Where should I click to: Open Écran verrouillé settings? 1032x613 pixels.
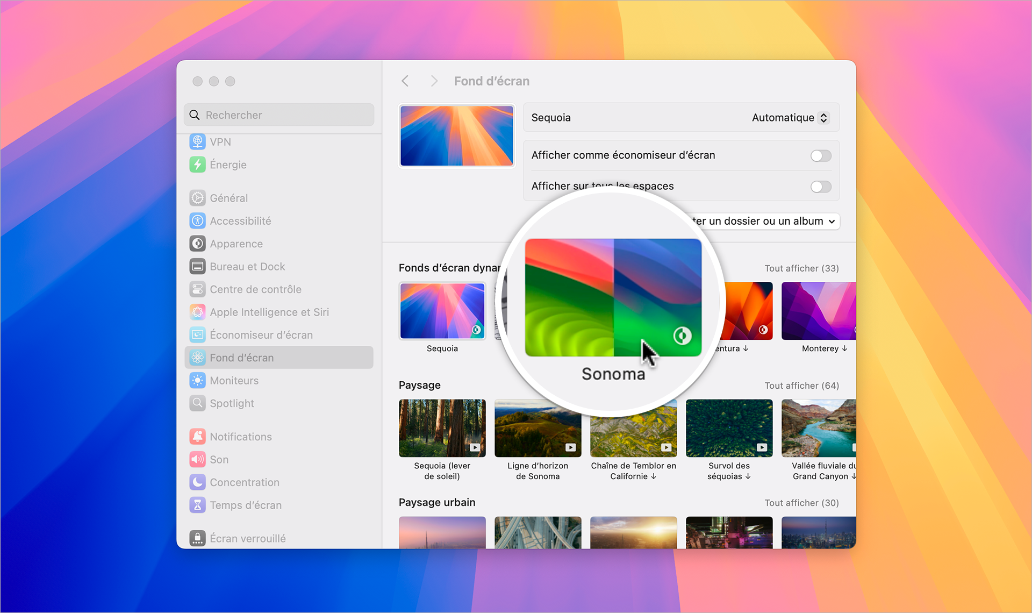pyautogui.click(x=248, y=538)
